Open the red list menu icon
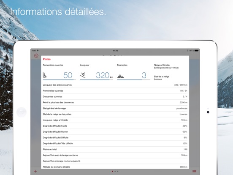233x175 pixels. [x=194, y=171]
